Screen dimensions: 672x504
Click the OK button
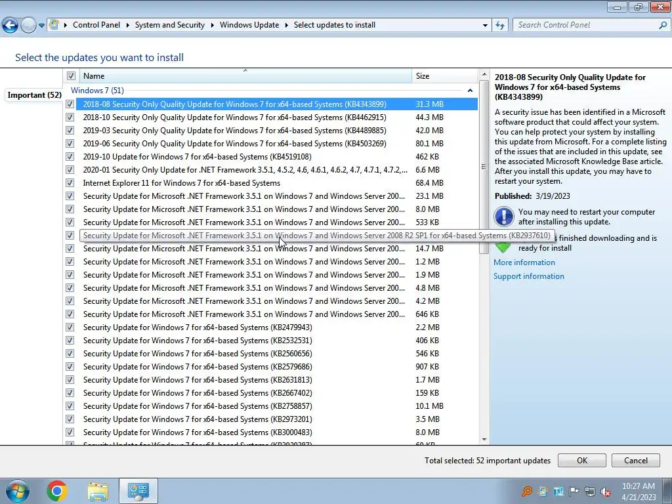click(581, 461)
